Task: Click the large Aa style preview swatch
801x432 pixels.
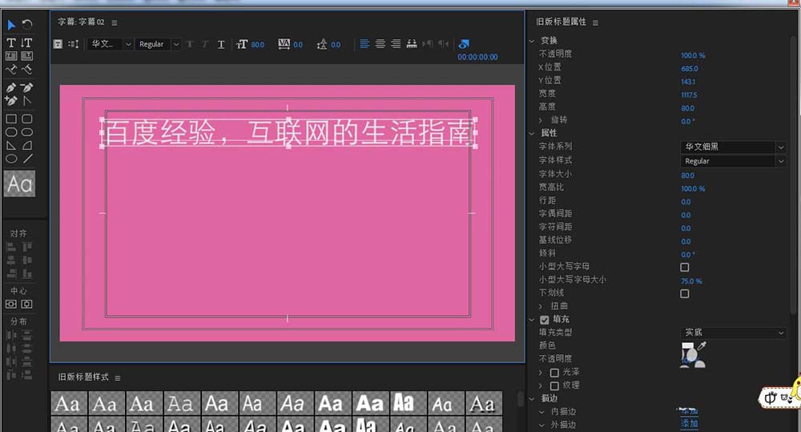Action: click(x=20, y=184)
